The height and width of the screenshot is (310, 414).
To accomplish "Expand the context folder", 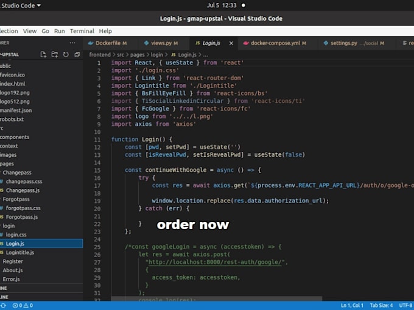I will coord(9,146).
